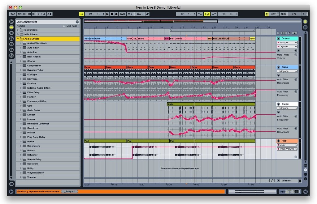Open the third numbered File Browser icon
The width and height of the screenshot is (317, 204).
[11, 50]
